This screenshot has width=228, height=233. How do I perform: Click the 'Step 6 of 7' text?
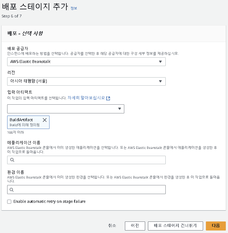click(12, 16)
